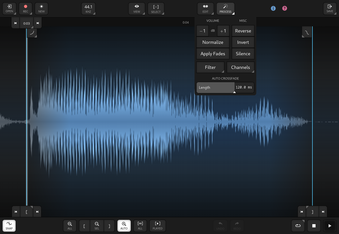Zoom to selection with SEL

(x=97, y=226)
